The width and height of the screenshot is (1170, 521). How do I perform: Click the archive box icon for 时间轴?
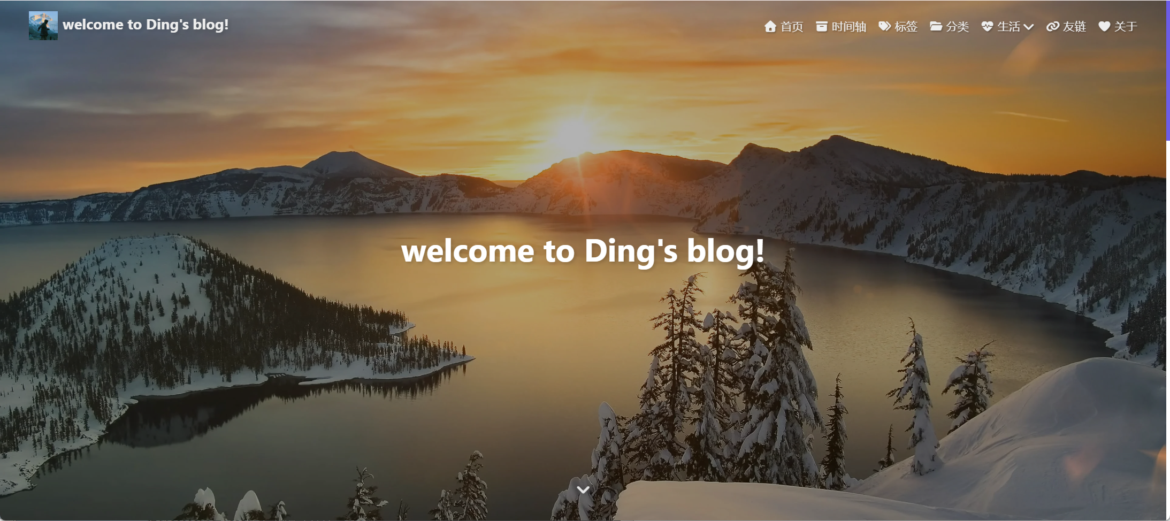pos(821,26)
